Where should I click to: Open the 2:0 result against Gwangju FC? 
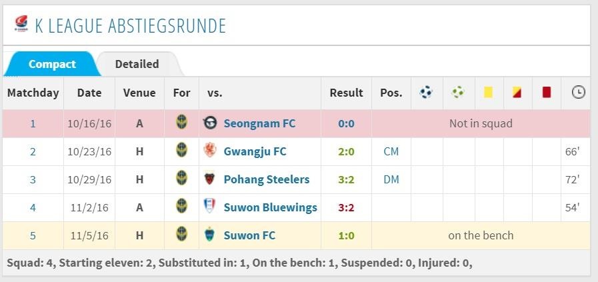tap(346, 151)
